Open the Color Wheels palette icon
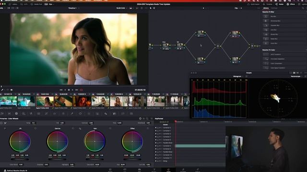Viewport: 307px width, 172px height. [x=16, y=114]
